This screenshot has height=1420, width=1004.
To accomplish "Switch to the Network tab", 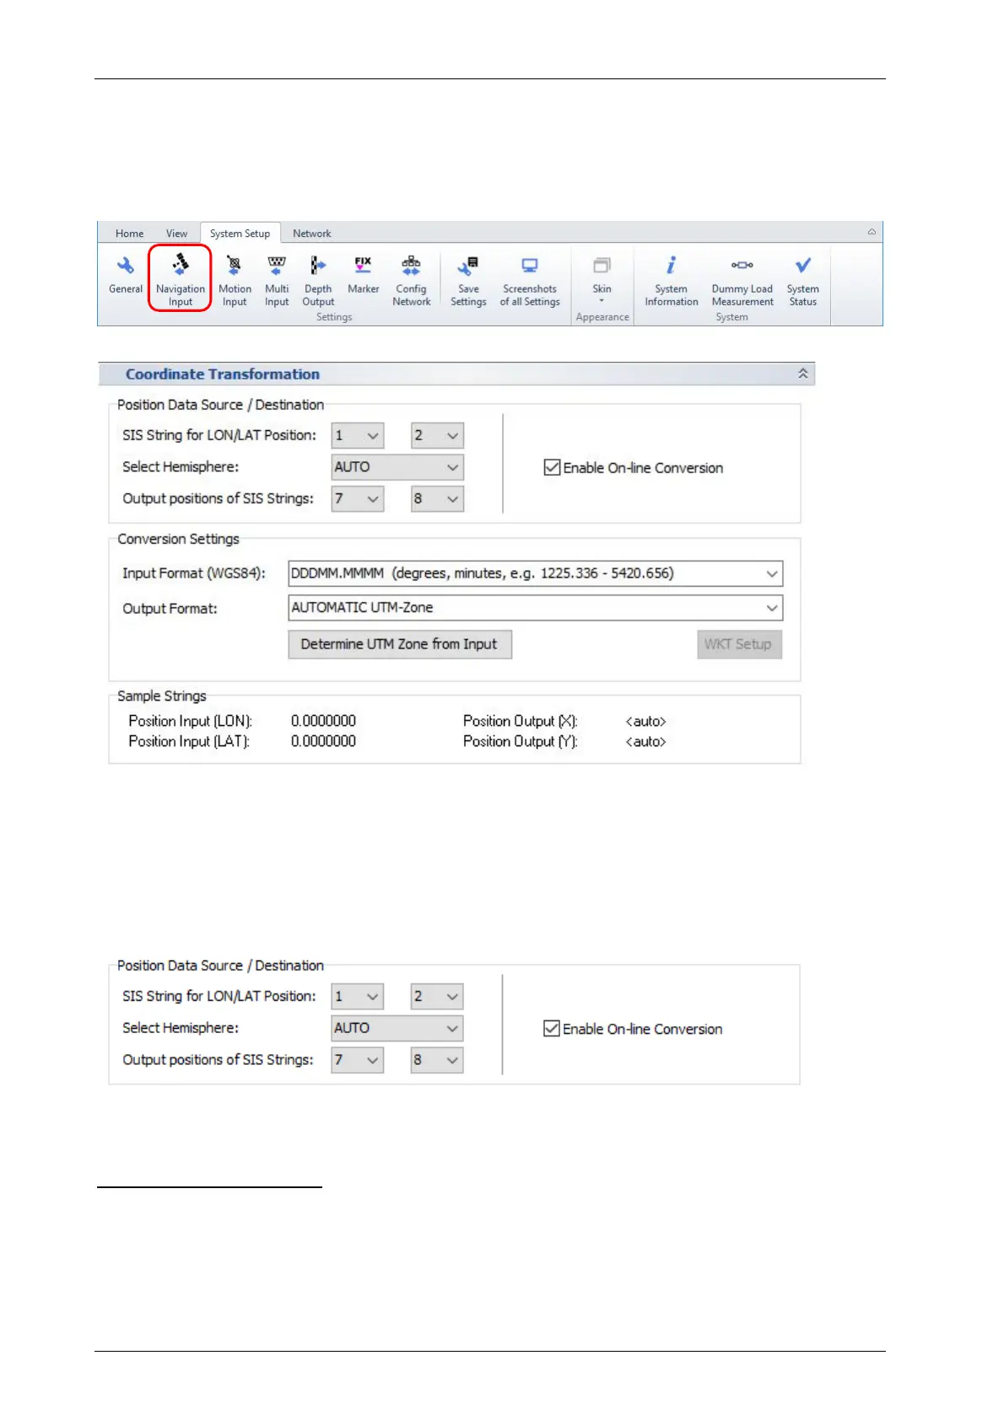I will (311, 234).
